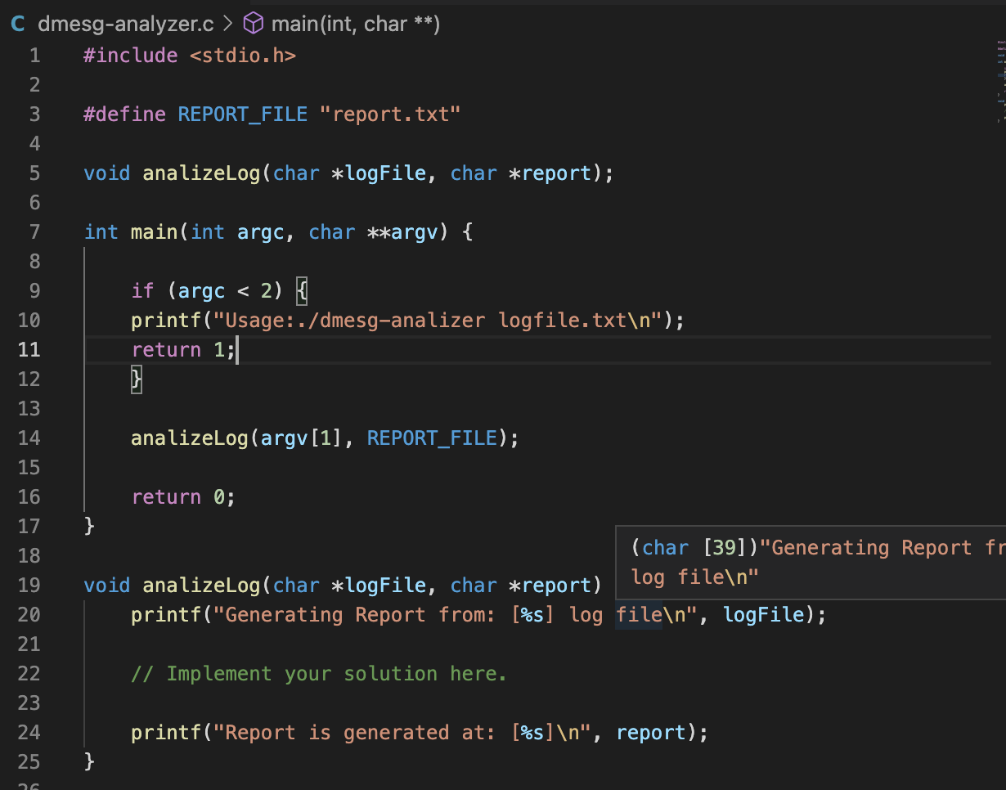Screen dimensions: 1006x790
Task: Click the include stdio.h directive
Action: pyautogui.click(x=188, y=55)
